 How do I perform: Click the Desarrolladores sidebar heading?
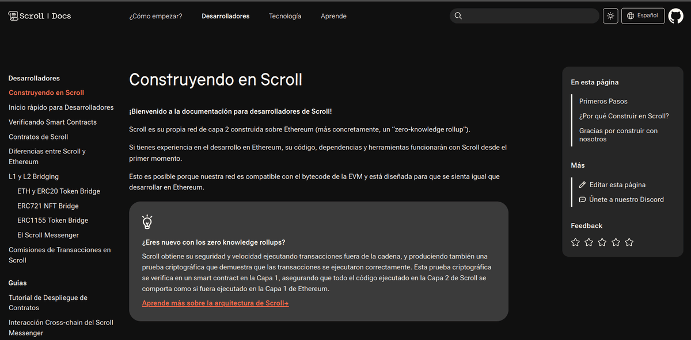coord(34,78)
